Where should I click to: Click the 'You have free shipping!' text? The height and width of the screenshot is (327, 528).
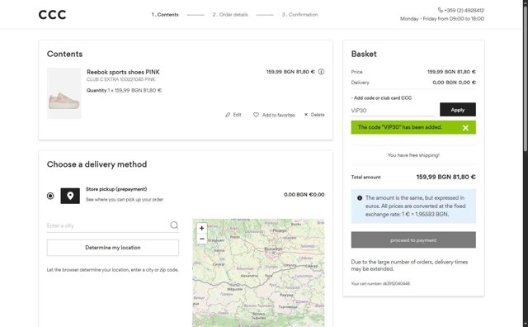pos(413,155)
